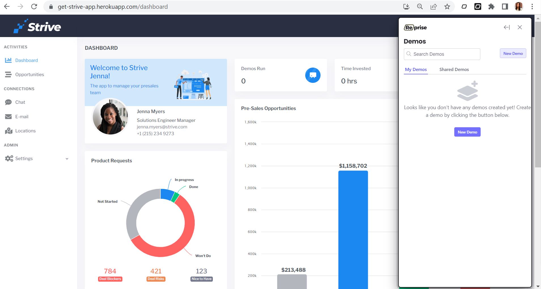Image resolution: width=541 pixels, height=289 pixels.
Task: Bookmark this page with the star icon
Action: pos(447,7)
